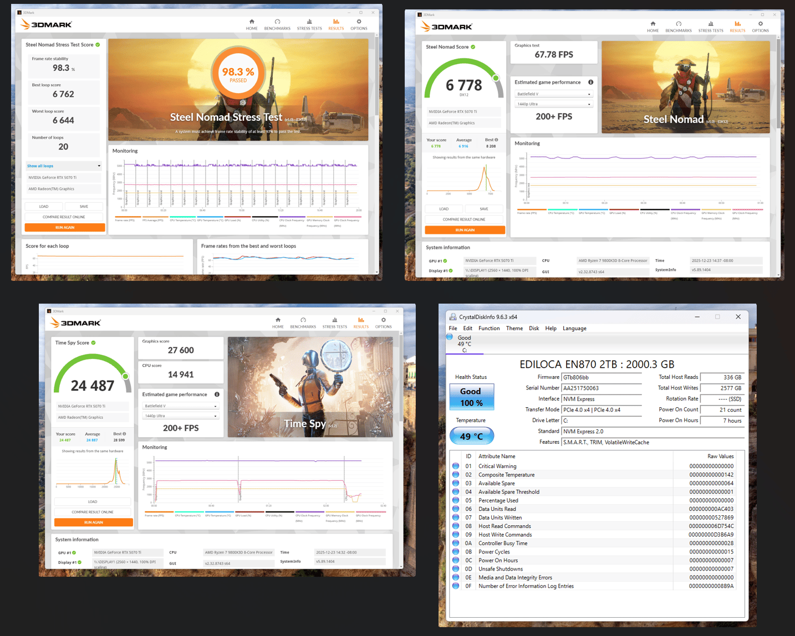The height and width of the screenshot is (636, 795).
Task: Click COMPARE RESULT ONLINE in Time Spy window
Action: [x=93, y=512]
